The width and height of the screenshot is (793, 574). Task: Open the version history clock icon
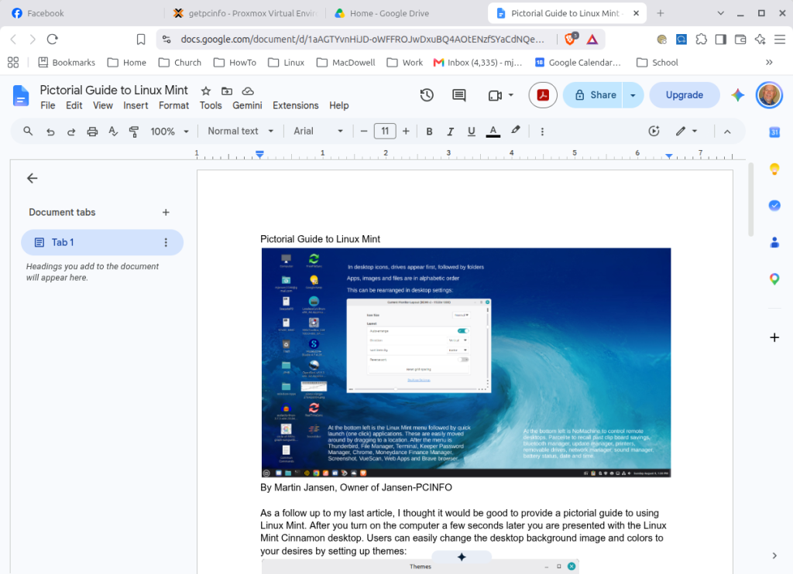point(427,95)
